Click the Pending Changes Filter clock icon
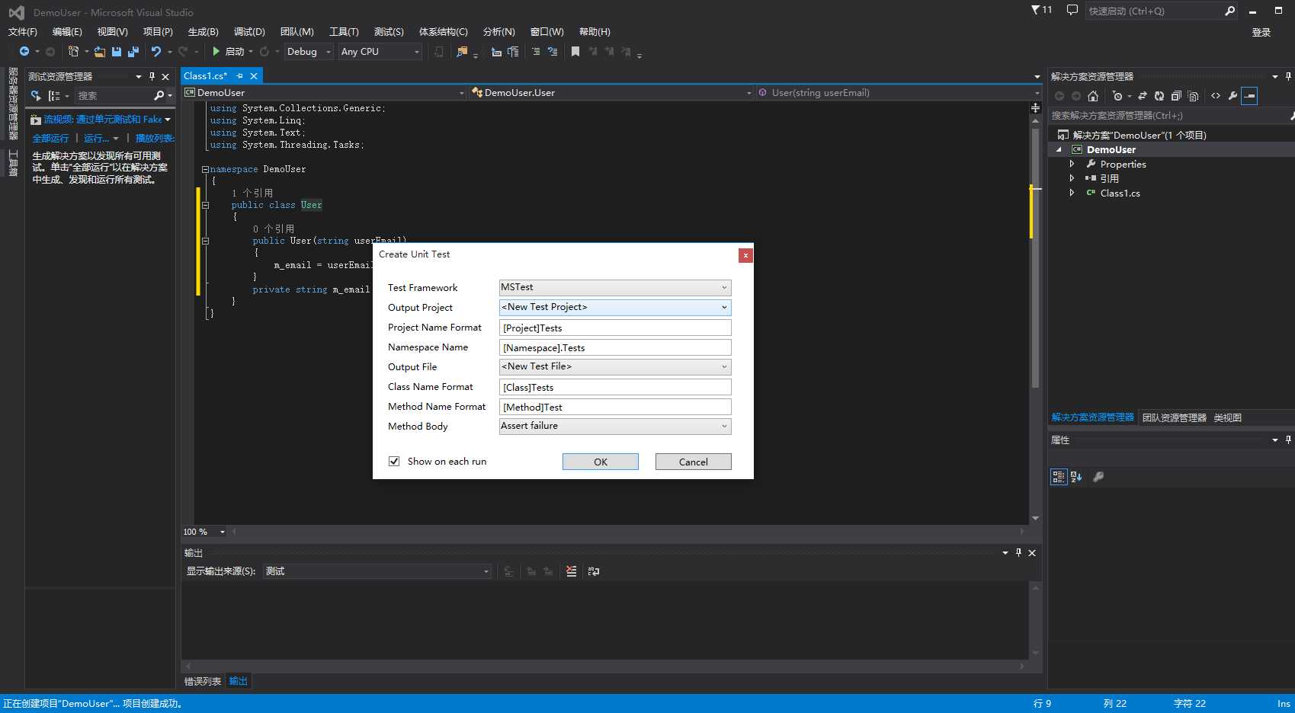1295x713 pixels. (x=1117, y=96)
